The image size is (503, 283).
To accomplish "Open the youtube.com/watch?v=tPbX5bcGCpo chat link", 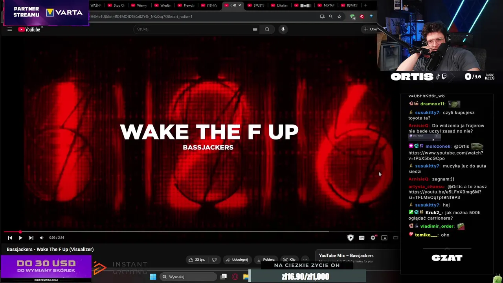I will (x=446, y=156).
